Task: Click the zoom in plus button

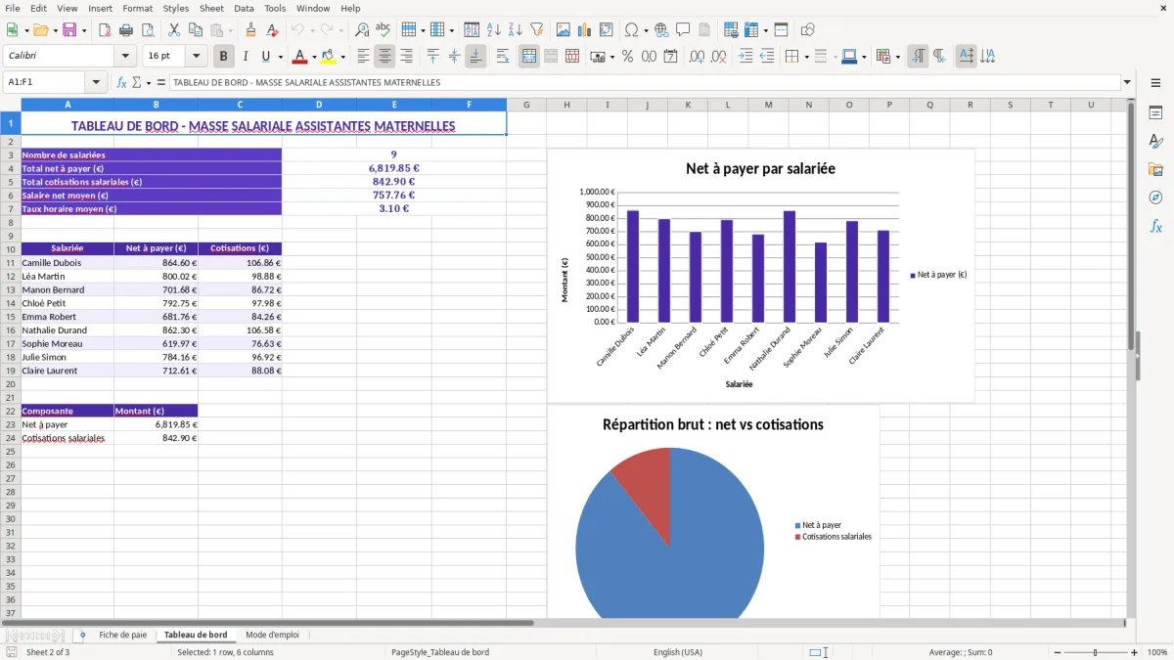Action: (x=1135, y=652)
